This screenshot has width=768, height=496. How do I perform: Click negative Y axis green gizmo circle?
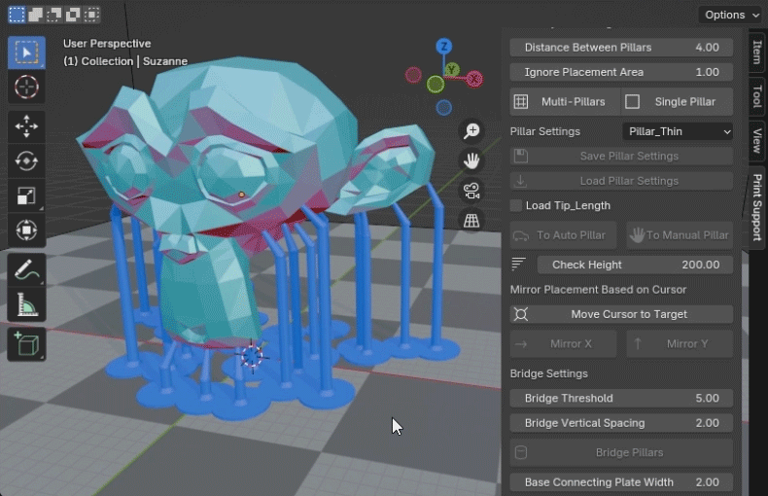click(435, 85)
